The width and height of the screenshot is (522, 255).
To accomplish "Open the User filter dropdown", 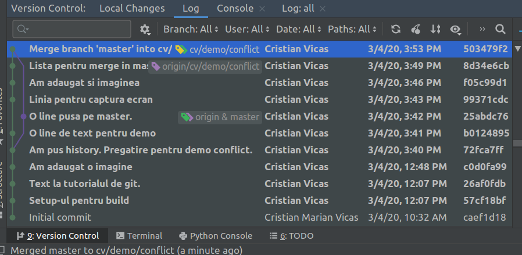I will point(247,29).
